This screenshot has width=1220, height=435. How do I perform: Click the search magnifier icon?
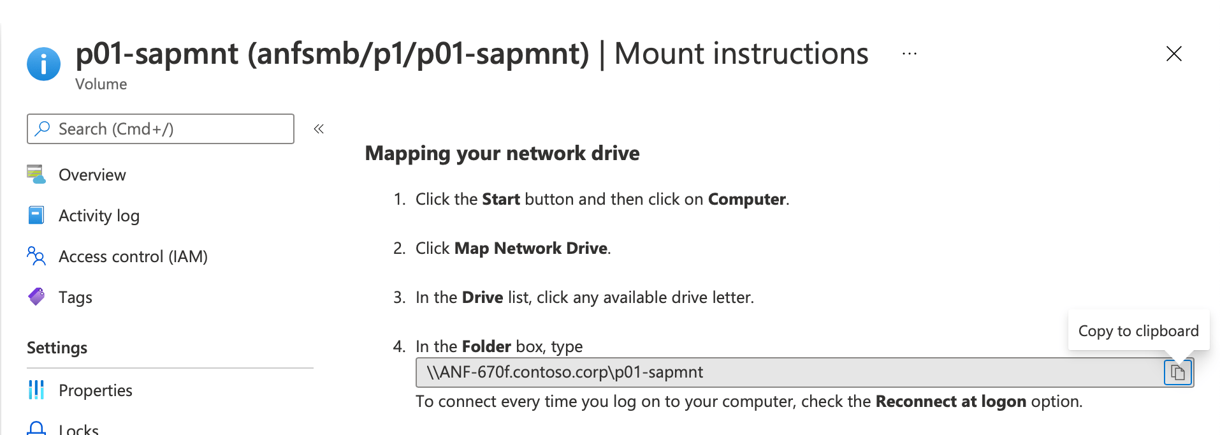pyautogui.click(x=42, y=128)
